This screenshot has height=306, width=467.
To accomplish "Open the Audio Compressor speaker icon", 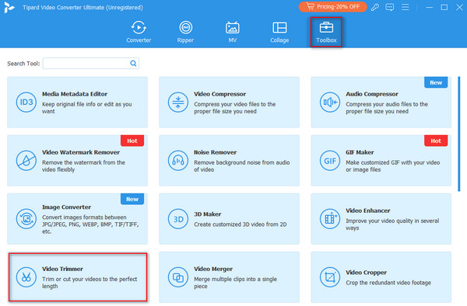I will (330, 103).
